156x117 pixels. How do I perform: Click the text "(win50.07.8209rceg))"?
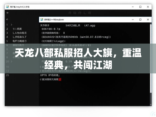point(95,37)
